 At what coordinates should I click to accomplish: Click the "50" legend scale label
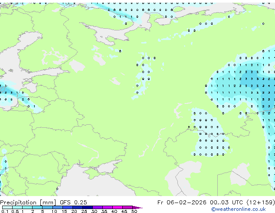[x=134, y=211]
